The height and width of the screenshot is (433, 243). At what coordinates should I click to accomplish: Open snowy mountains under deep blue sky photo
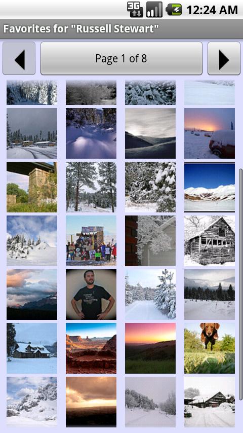(x=210, y=187)
